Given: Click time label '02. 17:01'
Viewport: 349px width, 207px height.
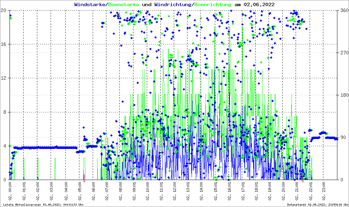Looking at the screenshot, I should click(x=243, y=191).
